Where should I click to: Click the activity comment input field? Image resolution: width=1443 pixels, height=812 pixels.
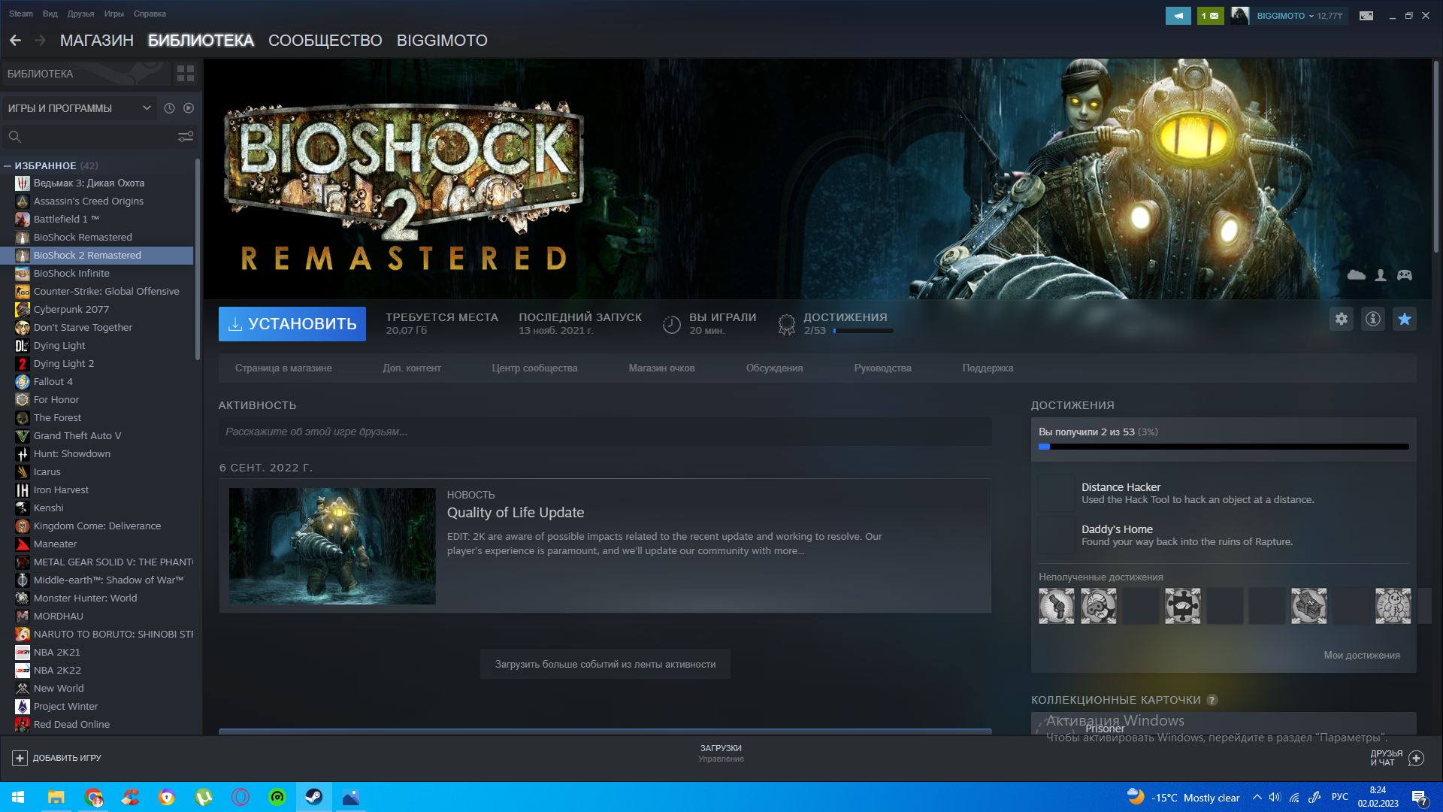click(x=605, y=432)
